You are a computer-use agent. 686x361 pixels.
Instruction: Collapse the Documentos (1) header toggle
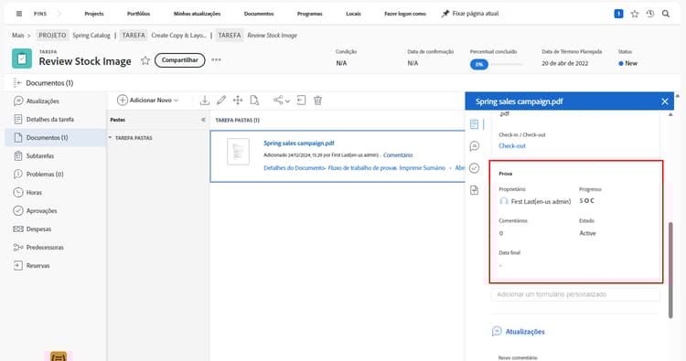(x=17, y=82)
